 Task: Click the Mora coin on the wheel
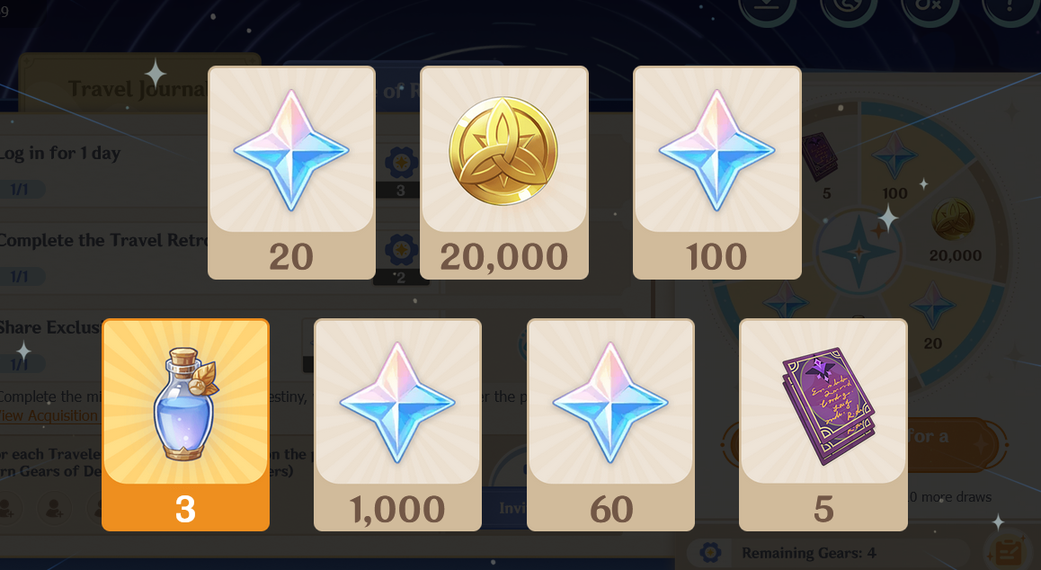pos(953,219)
